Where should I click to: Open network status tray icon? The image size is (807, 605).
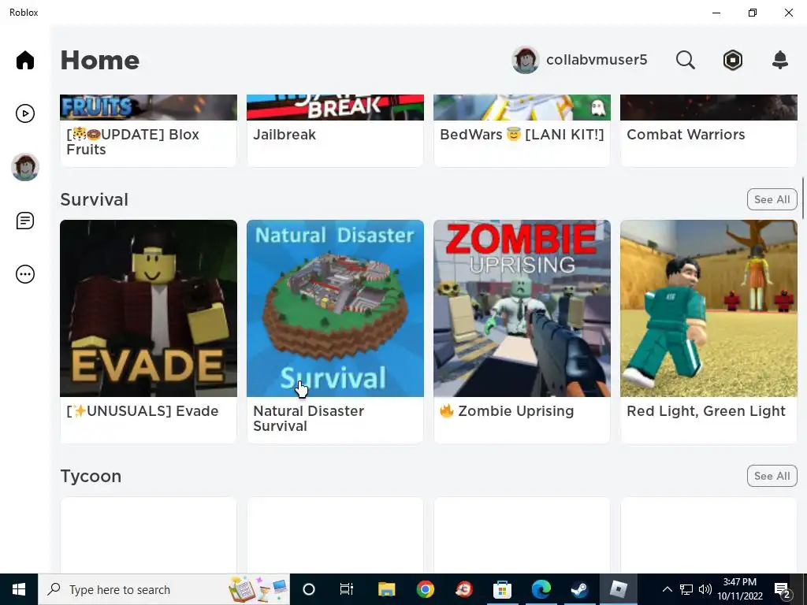pos(686,589)
